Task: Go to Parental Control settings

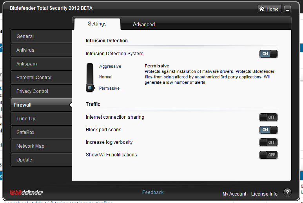Action: coord(34,78)
